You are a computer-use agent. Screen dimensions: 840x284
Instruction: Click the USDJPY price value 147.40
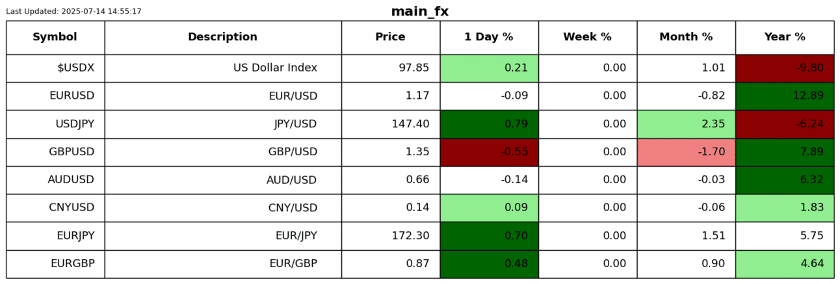[410, 124]
